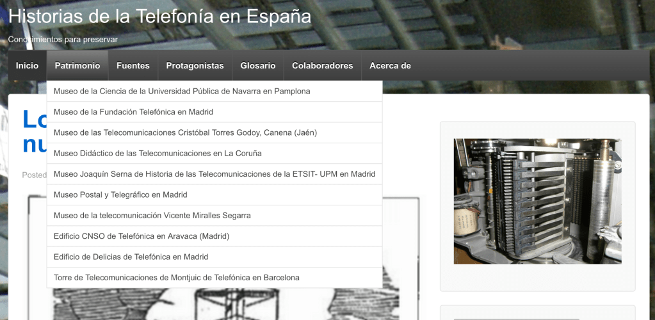The height and width of the screenshot is (320, 655).
Task: Select Torre de Telecomunicaciones de Montjuic entry
Action: click(176, 278)
